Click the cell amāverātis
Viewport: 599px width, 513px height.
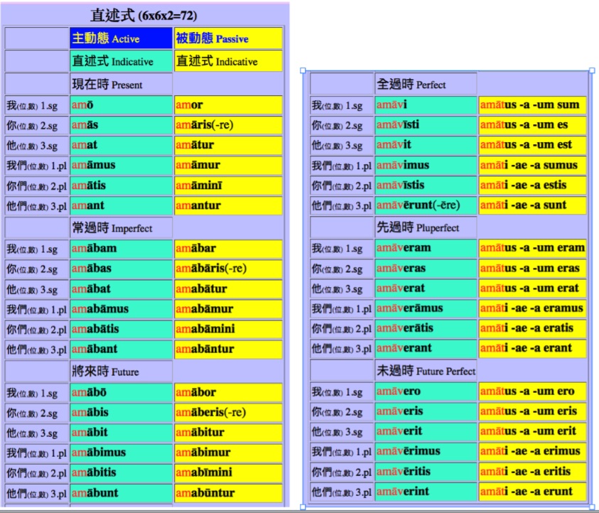coord(426,328)
